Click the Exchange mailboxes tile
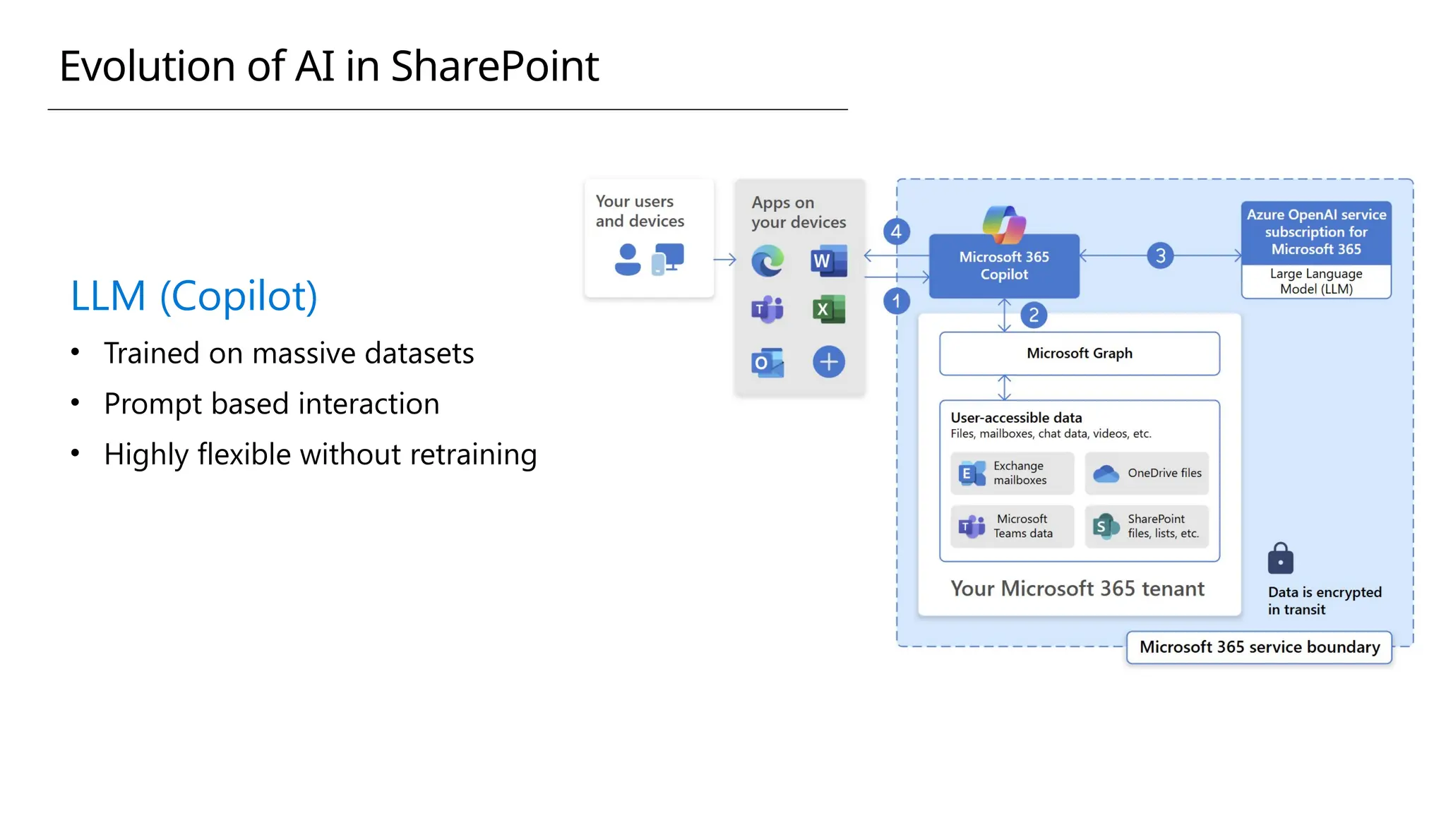 click(x=1012, y=473)
